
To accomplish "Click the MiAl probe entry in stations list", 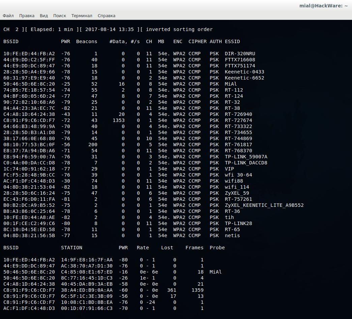I will click(215, 272).
